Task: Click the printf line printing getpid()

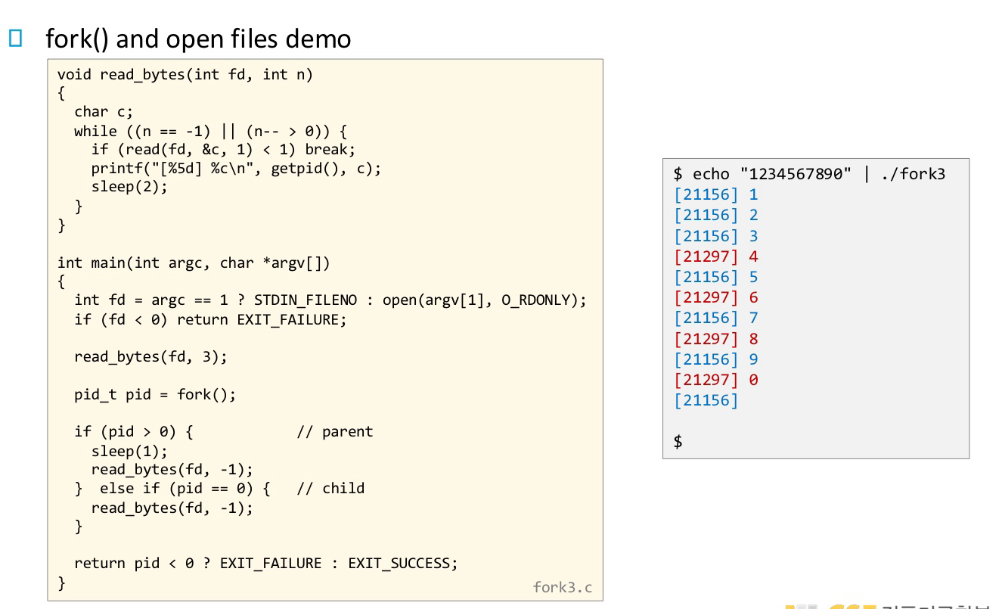Action: tap(236, 168)
